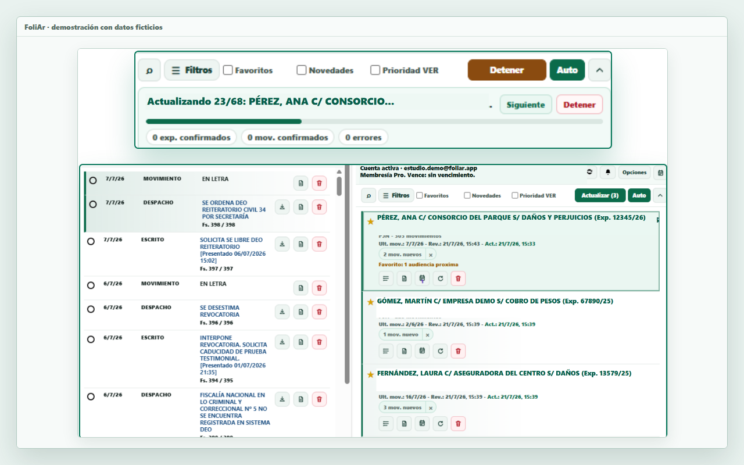Download FISCALÍA NACIONAL despacho file

point(282,399)
